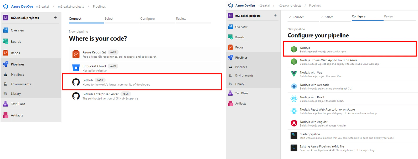Switch to the Review tab in Configure wizard
The height and width of the screenshot is (159, 418).
(x=389, y=17)
